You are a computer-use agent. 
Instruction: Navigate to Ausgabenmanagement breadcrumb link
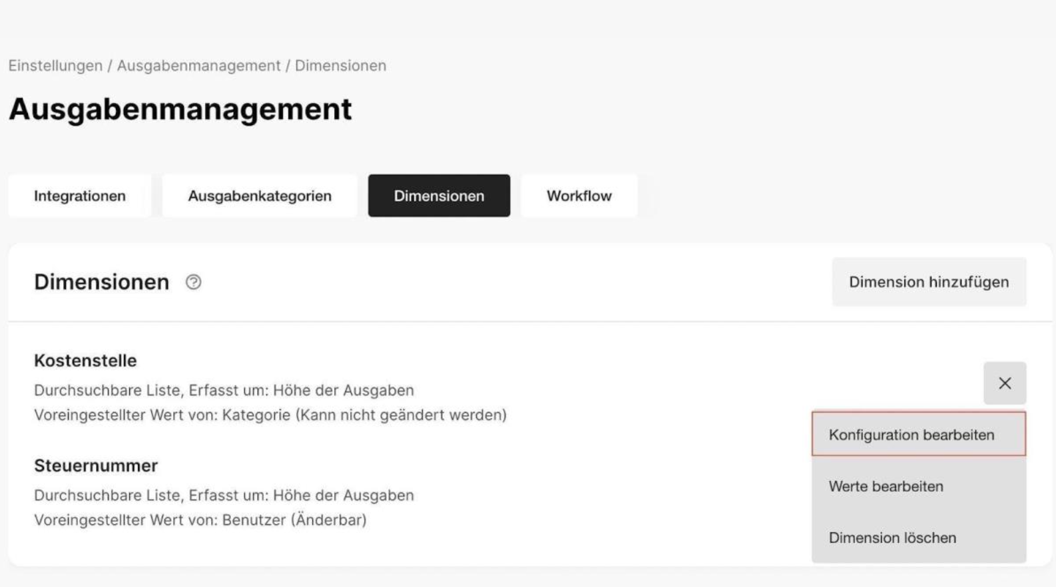[x=199, y=66]
